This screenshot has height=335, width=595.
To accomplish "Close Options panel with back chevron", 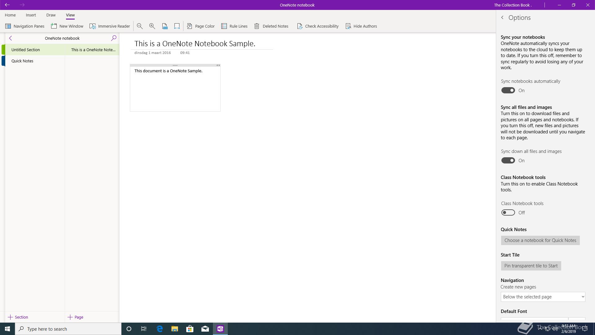I will tap(502, 18).
